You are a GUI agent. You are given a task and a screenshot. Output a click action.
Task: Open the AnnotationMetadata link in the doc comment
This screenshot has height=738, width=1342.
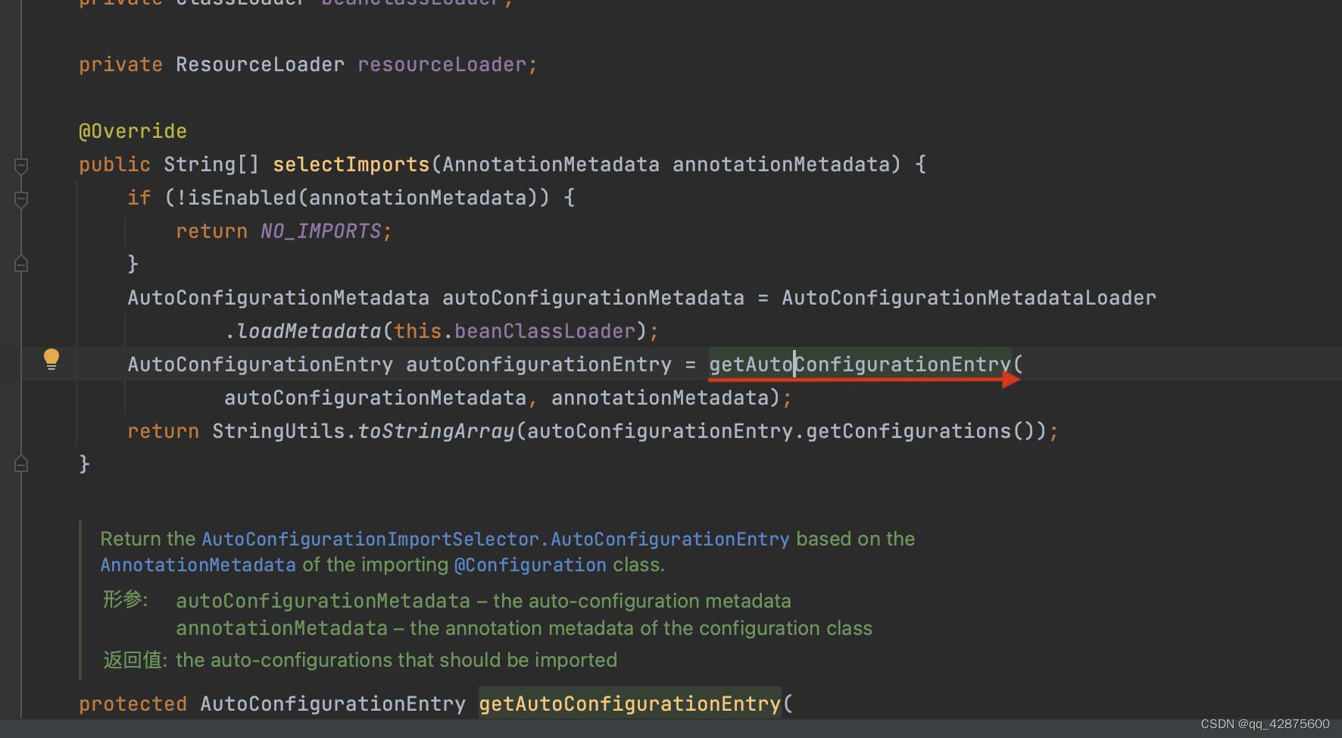(x=198, y=565)
